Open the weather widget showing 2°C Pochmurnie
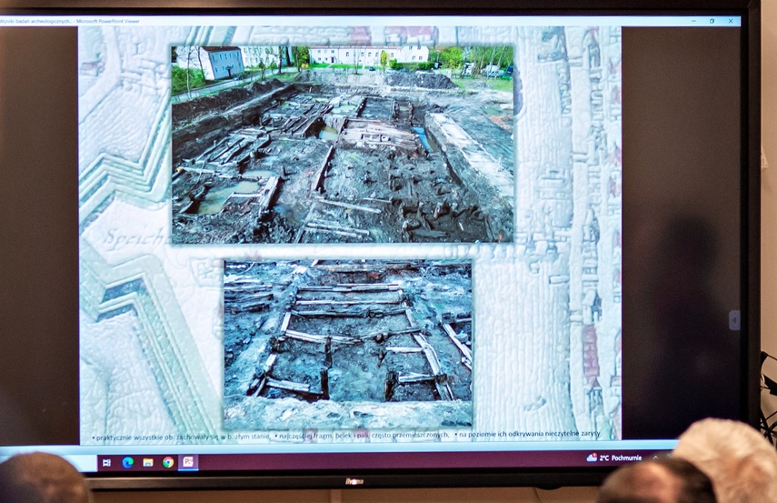Screen dimensions: 777x503 (x=614, y=458)
